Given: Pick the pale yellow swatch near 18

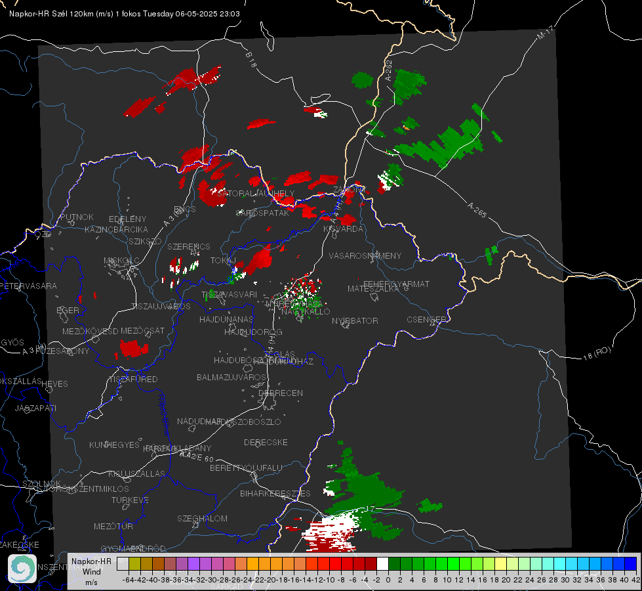Looking at the screenshot, I should click(x=501, y=564).
